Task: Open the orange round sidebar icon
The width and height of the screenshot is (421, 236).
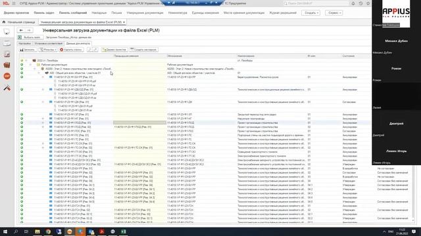Action: (x=7, y=76)
